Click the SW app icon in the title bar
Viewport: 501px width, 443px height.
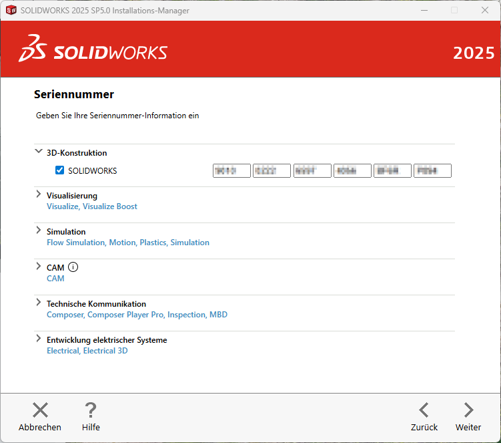(x=11, y=10)
